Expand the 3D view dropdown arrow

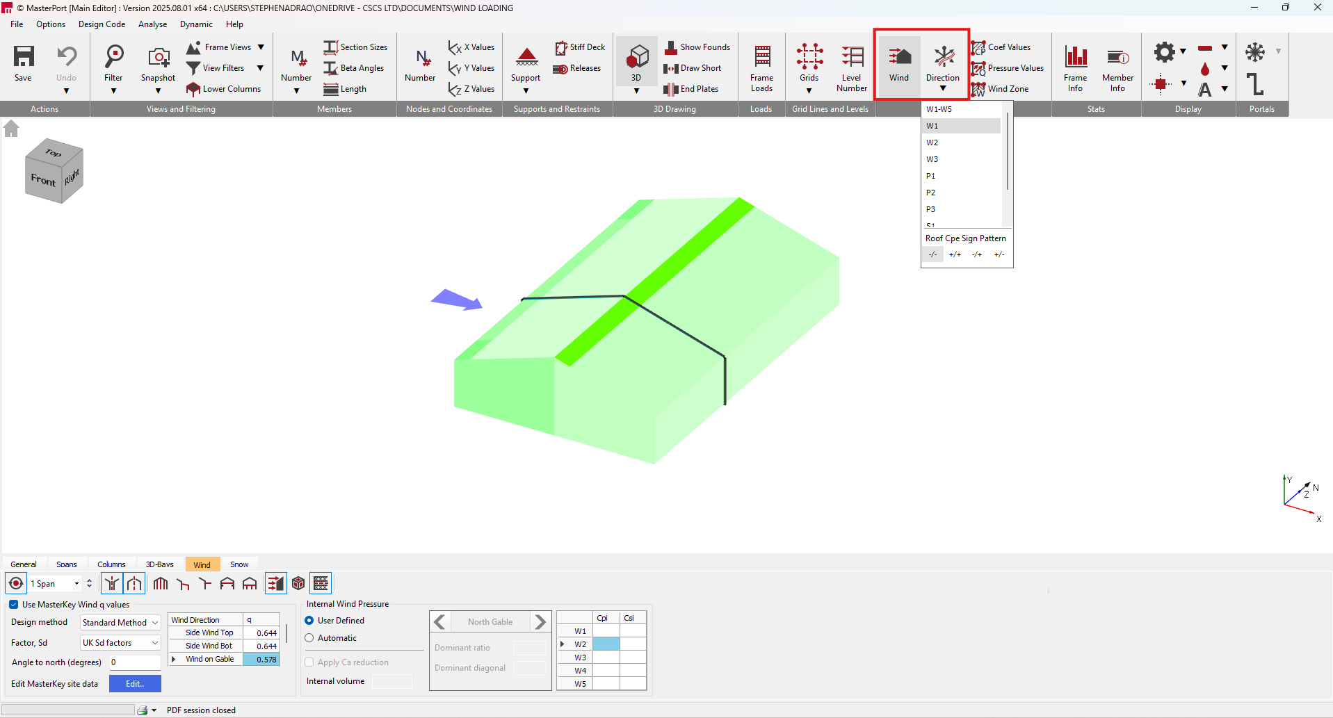click(x=636, y=90)
